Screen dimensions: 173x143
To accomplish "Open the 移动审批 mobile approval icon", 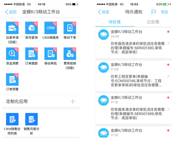I will pos(51,54).
